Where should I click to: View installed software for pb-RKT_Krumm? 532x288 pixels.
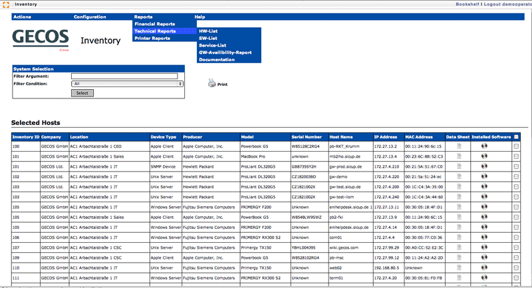pyautogui.click(x=484, y=146)
